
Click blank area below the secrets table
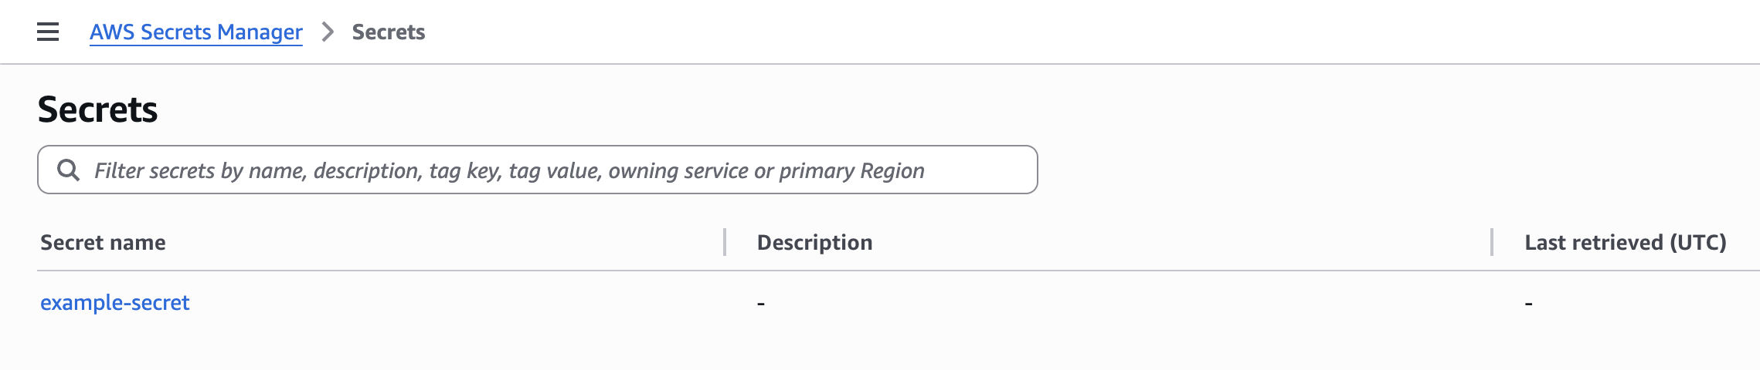850,351
